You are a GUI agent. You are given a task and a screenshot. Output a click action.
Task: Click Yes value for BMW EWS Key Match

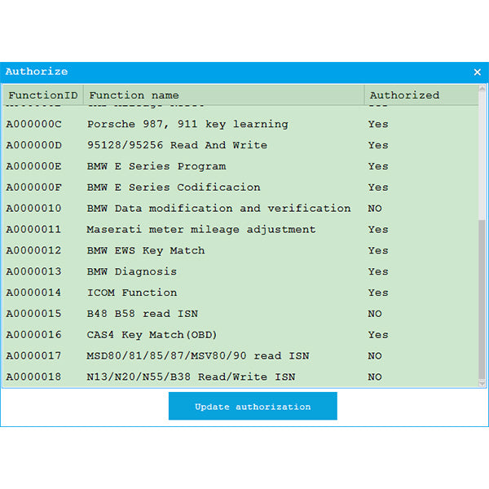pos(378,250)
